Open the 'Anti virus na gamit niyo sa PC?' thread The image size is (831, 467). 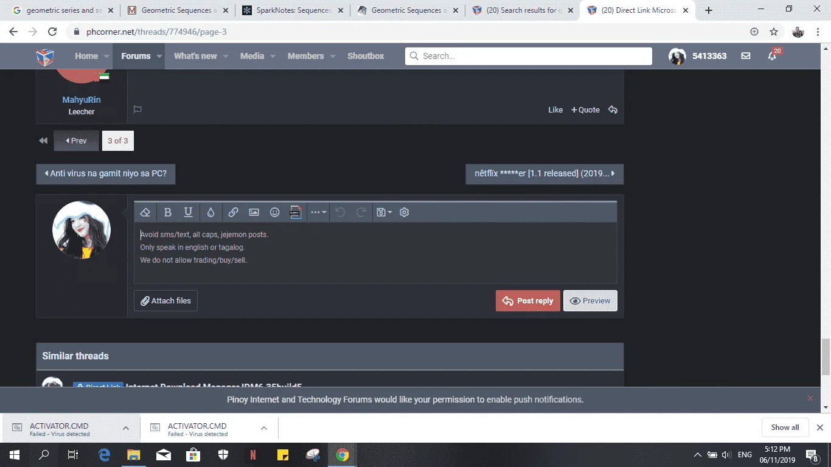pyautogui.click(x=106, y=173)
